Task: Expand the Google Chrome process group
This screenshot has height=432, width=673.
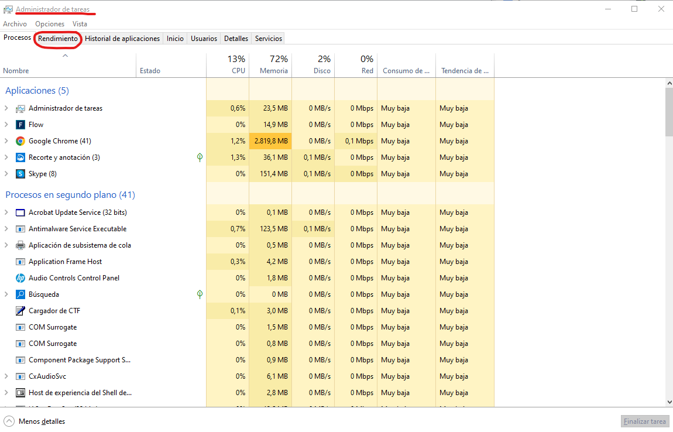Action: (6, 141)
